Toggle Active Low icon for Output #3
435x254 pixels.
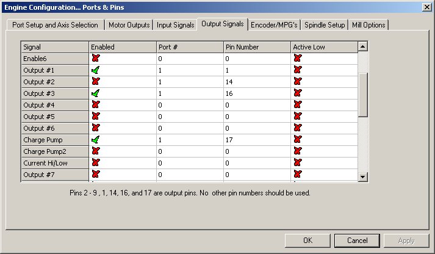click(x=298, y=93)
